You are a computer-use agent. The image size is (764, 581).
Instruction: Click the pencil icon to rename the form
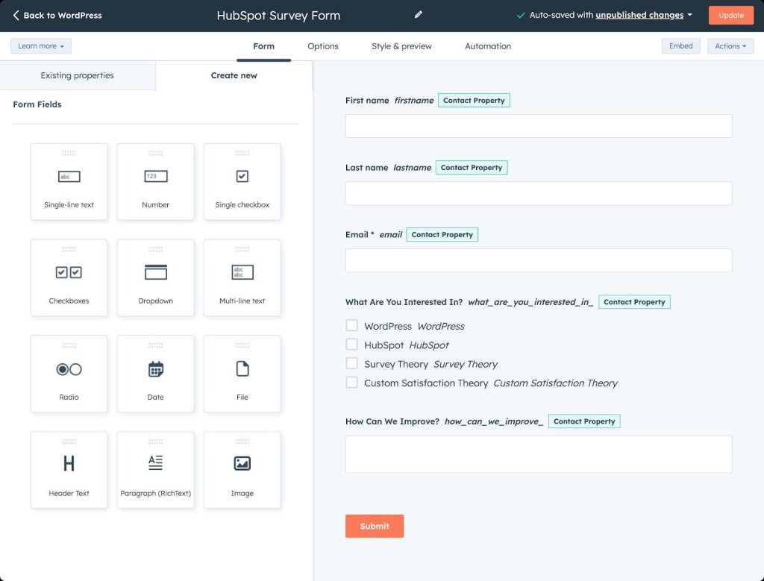tap(418, 14)
